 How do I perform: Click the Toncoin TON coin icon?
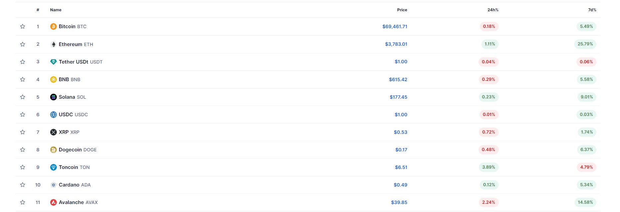(53, 167)
